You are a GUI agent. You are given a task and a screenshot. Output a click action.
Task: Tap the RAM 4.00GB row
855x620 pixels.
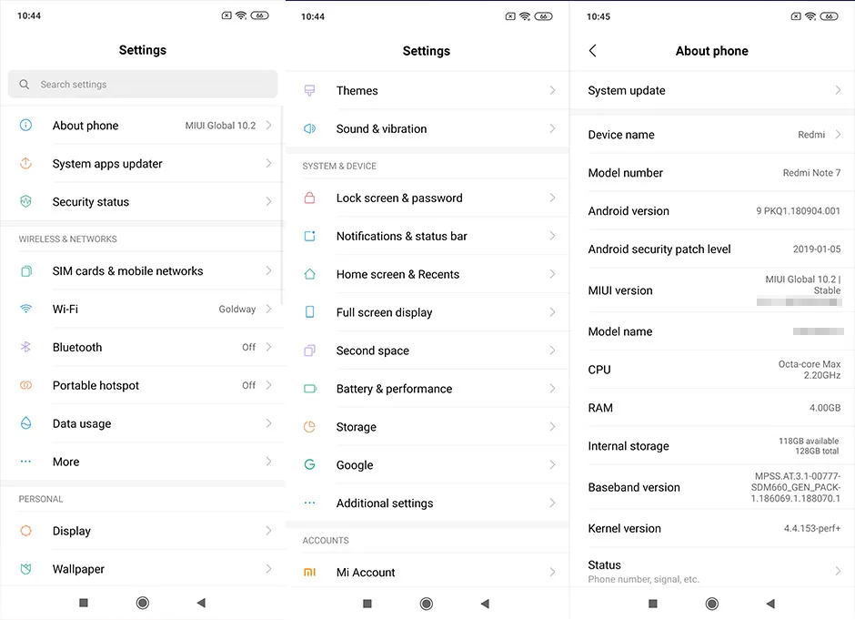point(712,408)
